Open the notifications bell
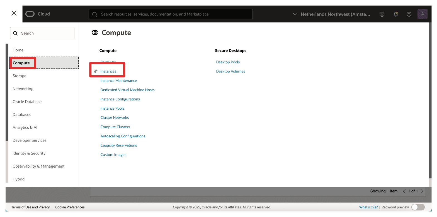This screenshot has width=437, height=217. coord(395,14)
